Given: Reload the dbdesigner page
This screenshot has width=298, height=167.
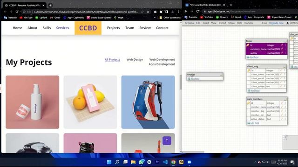Looking at the screenshot, I should click(x=197, y=11).
